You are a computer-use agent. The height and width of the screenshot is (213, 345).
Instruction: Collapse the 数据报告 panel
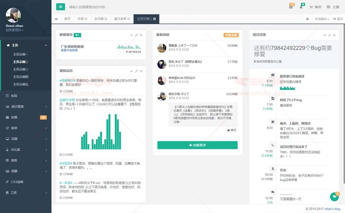[131, 35]
